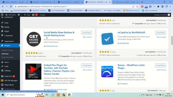Image resolution: width=173 pixels, height=97 pixels.
Task: Click the browser Back arrow
Action: 3,6
